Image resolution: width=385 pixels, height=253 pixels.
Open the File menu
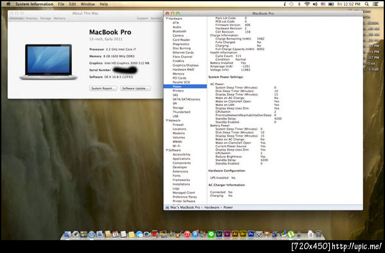click(x=61, y=4)
